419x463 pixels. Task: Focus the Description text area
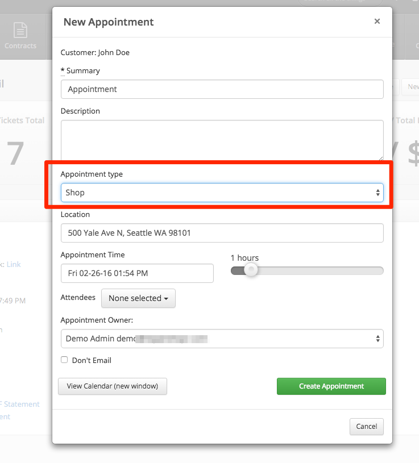[222, 140]
